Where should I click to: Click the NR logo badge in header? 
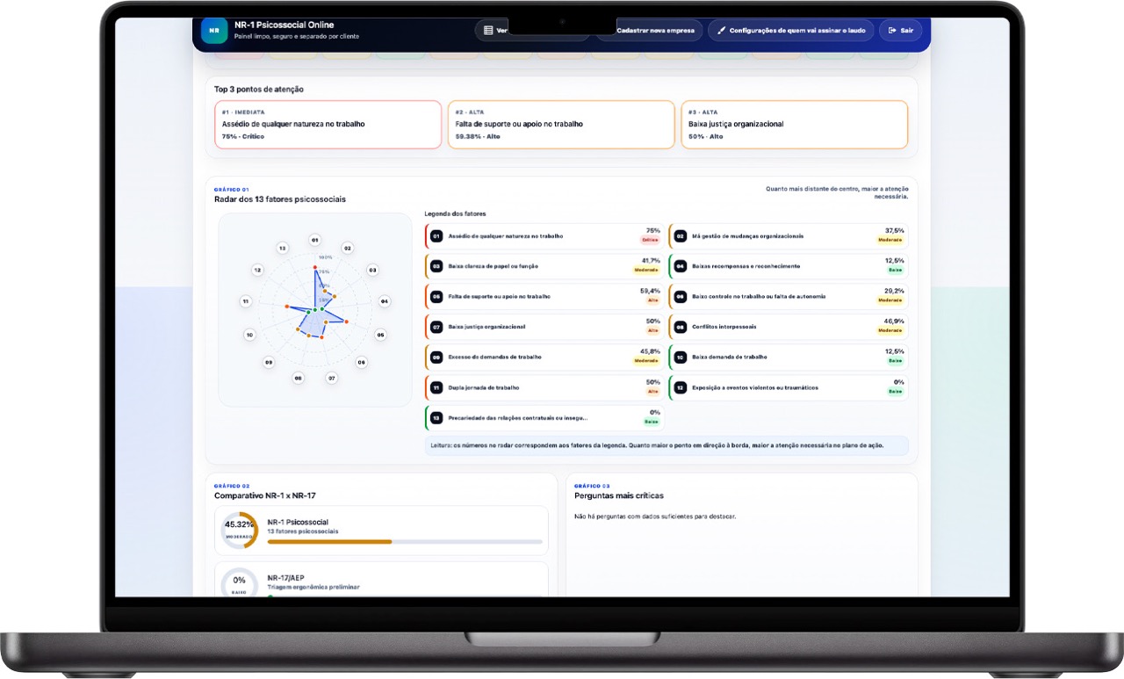pyautogui.click(x=213, y=30)
